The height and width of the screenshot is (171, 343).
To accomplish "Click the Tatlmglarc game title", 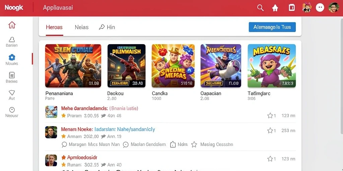I will (259, 94).
